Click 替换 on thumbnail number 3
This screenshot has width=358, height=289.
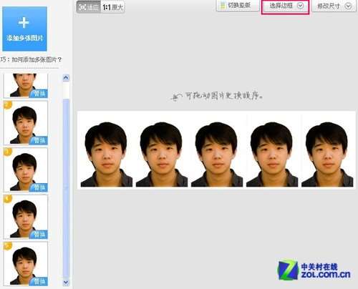[x=39, y=187]
